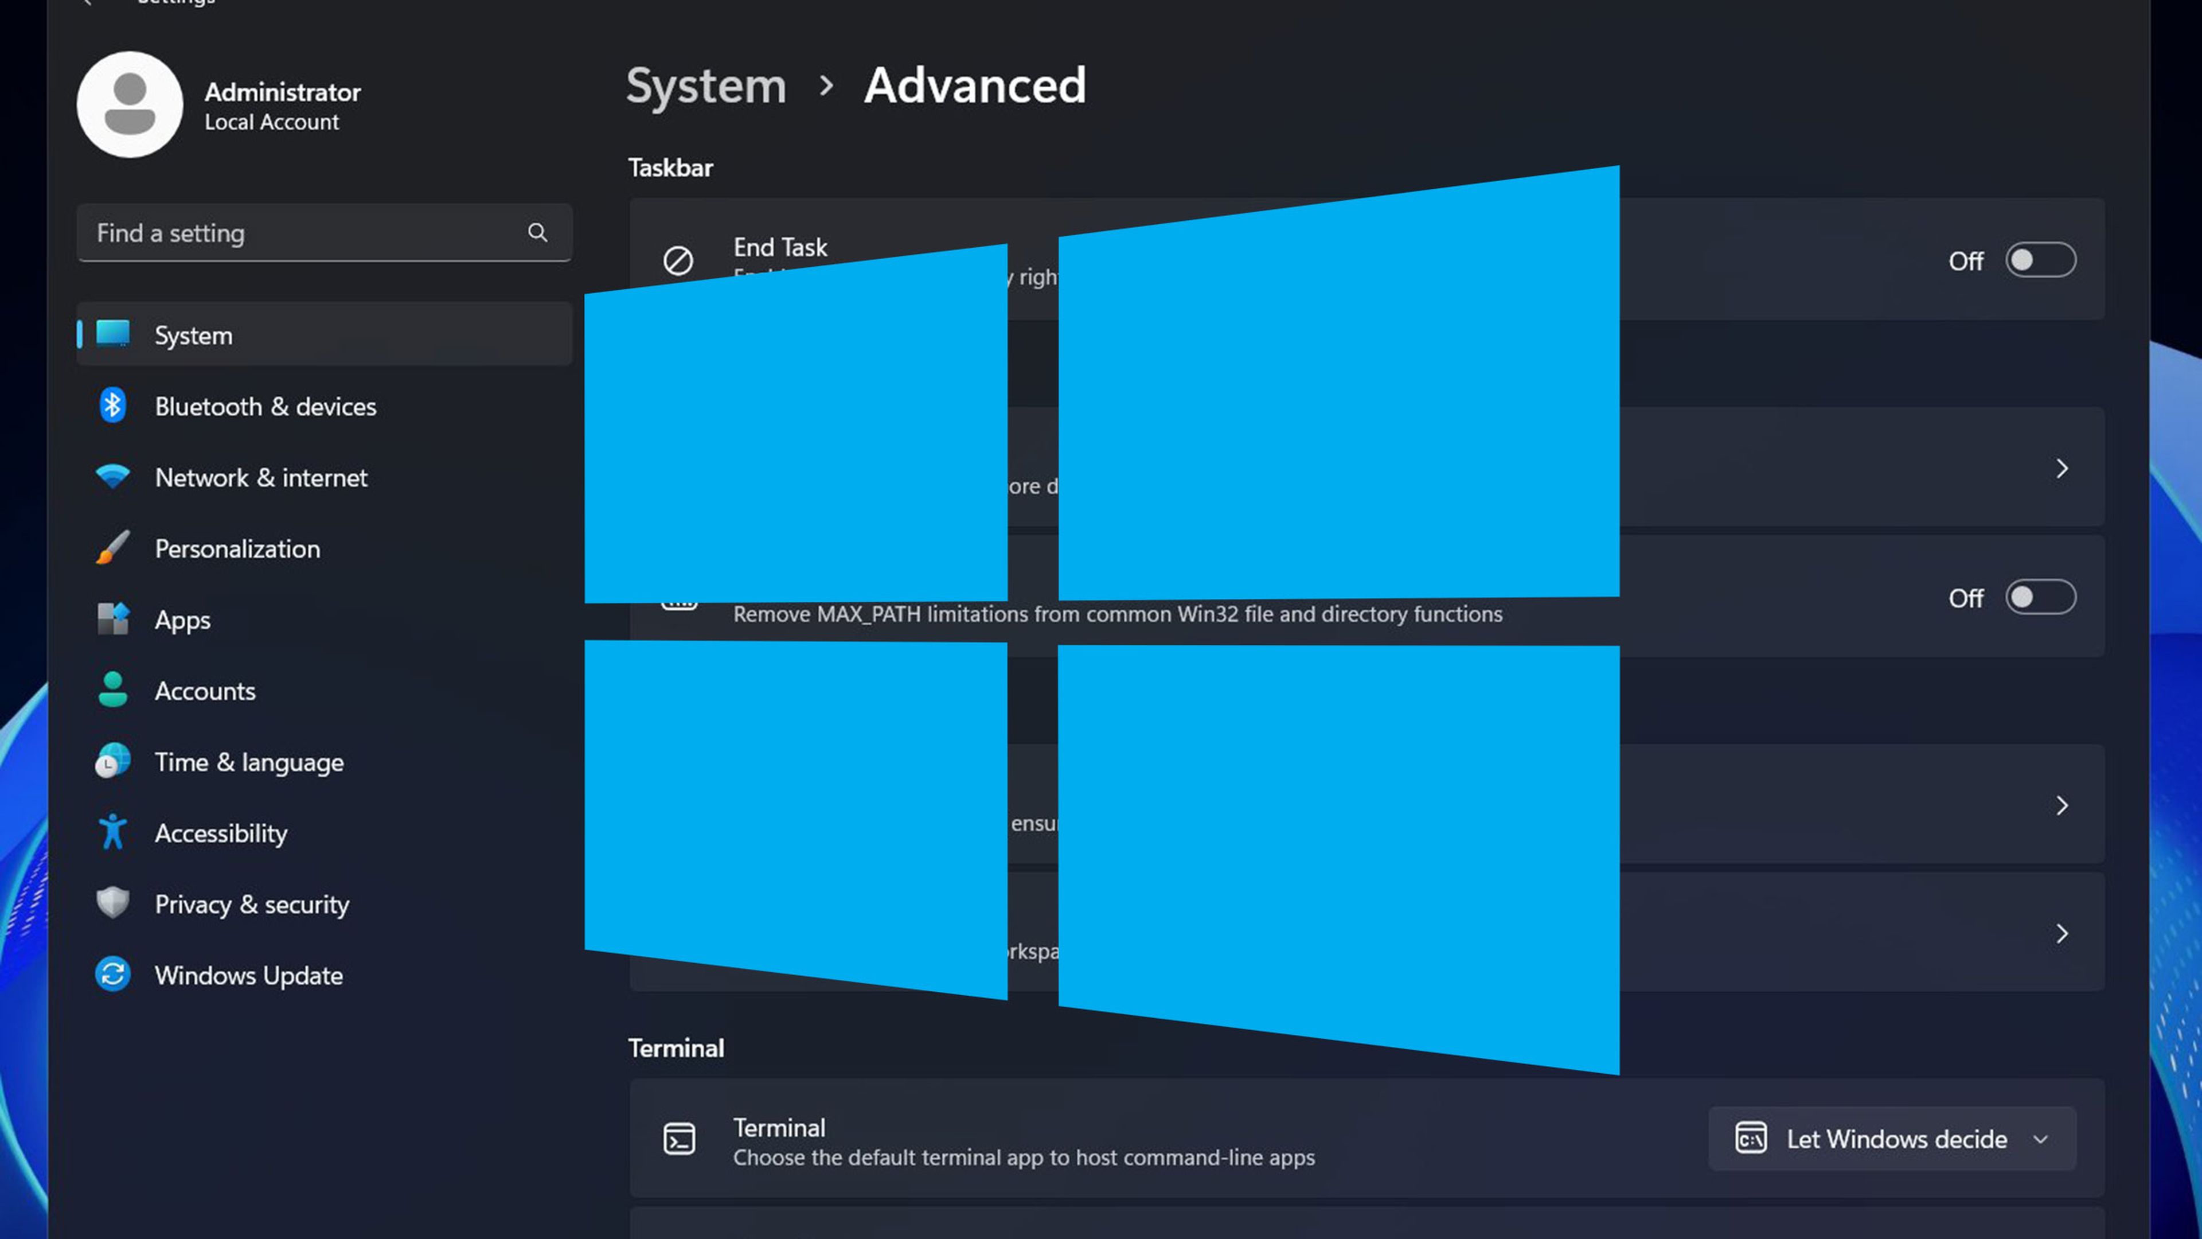Click the System monitor icon in sidebar
This screenshot has width=2202, height=1239.
113,333
